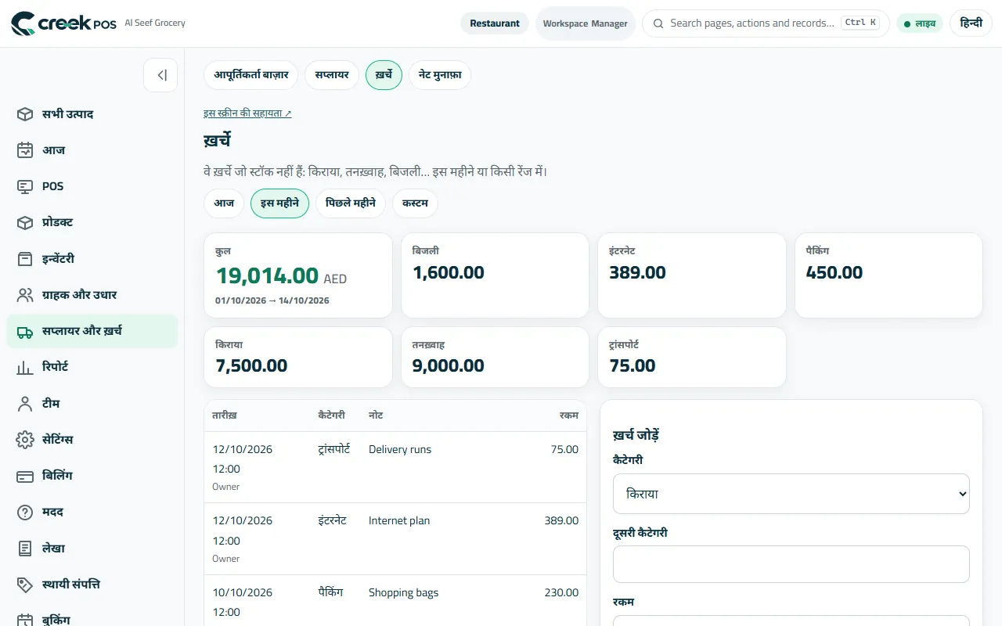1002x626 pixels.
Task: Click the रिपोर्ट bar chart icon
Action: 25,367
